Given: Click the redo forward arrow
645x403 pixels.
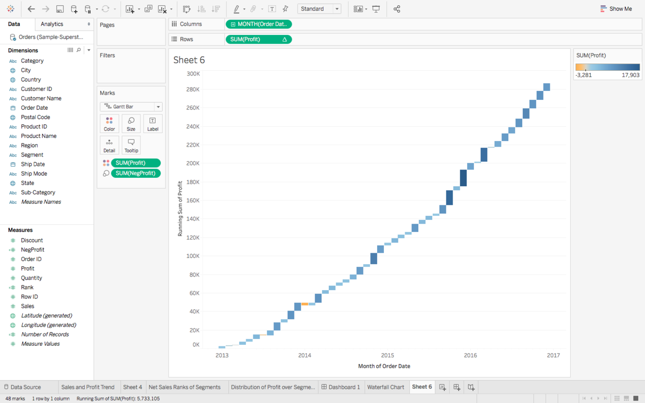Looking at the screenshot, I should pyautogui.click(x=45, y=9).
